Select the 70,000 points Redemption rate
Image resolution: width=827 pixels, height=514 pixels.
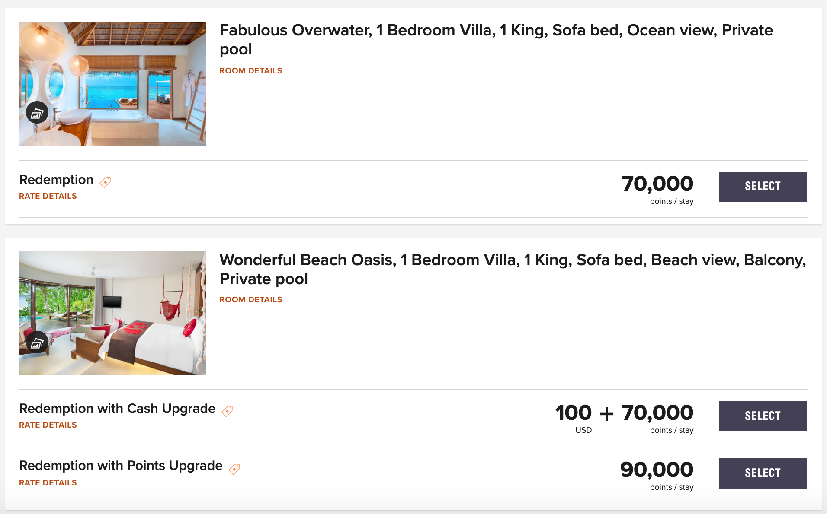pyautogui.click(x=763, y=187)
